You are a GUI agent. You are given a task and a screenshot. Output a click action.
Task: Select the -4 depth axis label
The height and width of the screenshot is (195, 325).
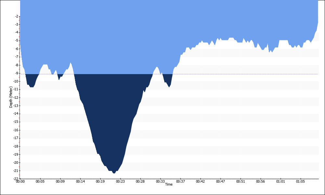click(17, 32)
